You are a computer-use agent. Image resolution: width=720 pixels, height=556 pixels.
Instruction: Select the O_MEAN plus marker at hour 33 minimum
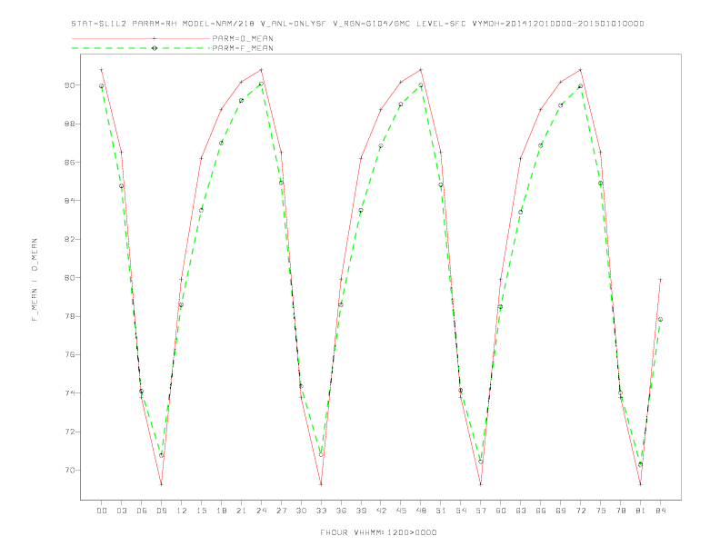(x=321, y=484)
